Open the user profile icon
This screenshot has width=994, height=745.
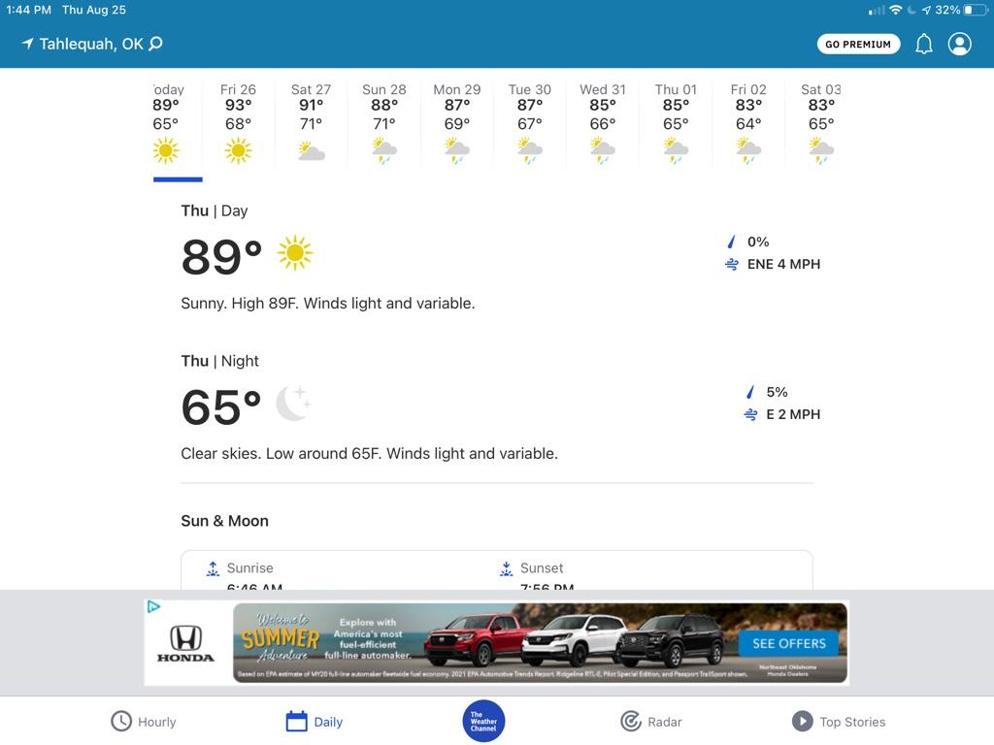[x=959, y=44]
